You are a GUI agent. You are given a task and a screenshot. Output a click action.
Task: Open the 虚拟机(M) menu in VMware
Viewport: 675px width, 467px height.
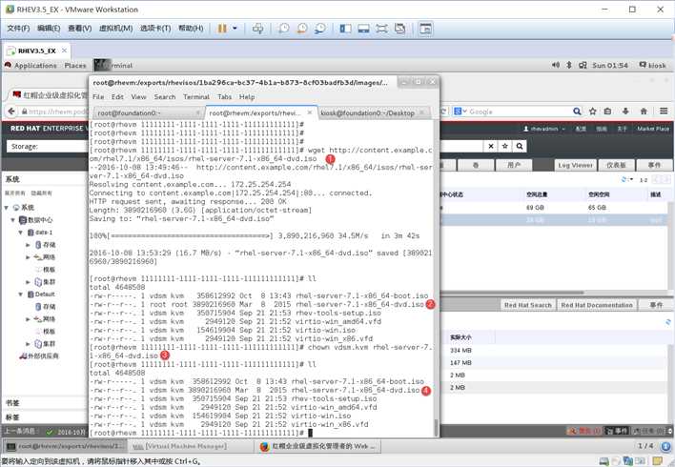point(115,29)
